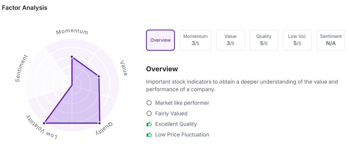Open the Value 3/5 tab
Viewport: 349px width, 146px height.
(x=230, y=40)
